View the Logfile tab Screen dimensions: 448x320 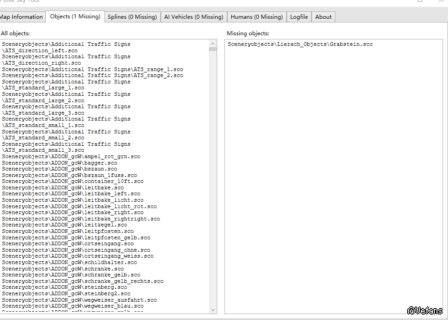[299, 17]
